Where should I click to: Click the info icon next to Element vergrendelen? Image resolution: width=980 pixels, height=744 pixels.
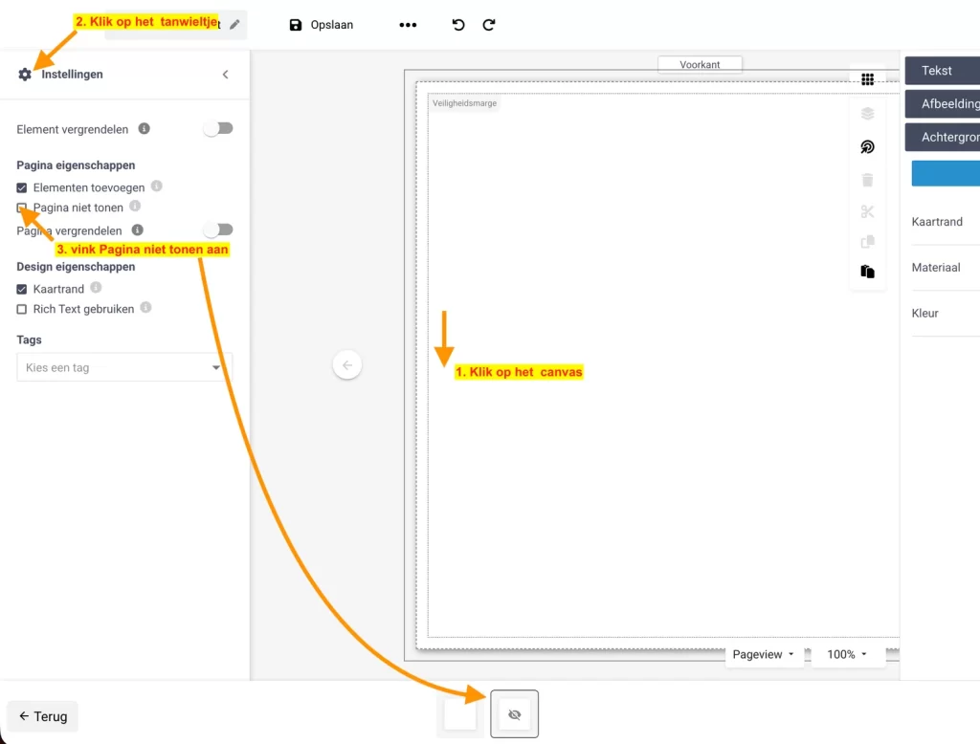click(144, 129)
